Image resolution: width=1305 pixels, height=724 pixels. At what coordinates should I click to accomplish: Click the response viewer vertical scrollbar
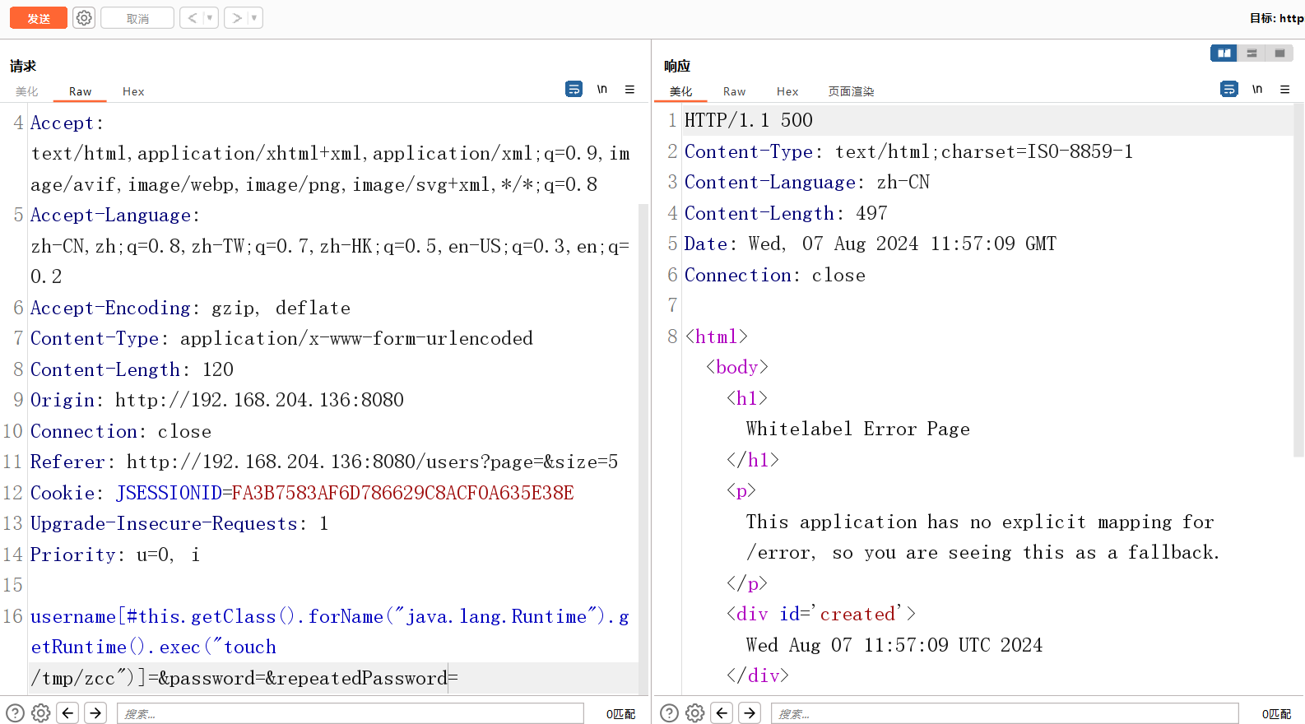point(1298,280)
